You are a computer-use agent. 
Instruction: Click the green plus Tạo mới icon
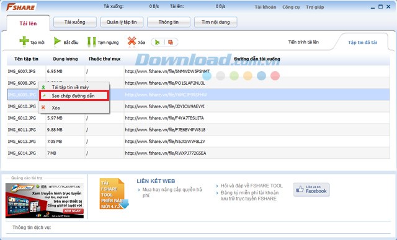click(24, 41)
